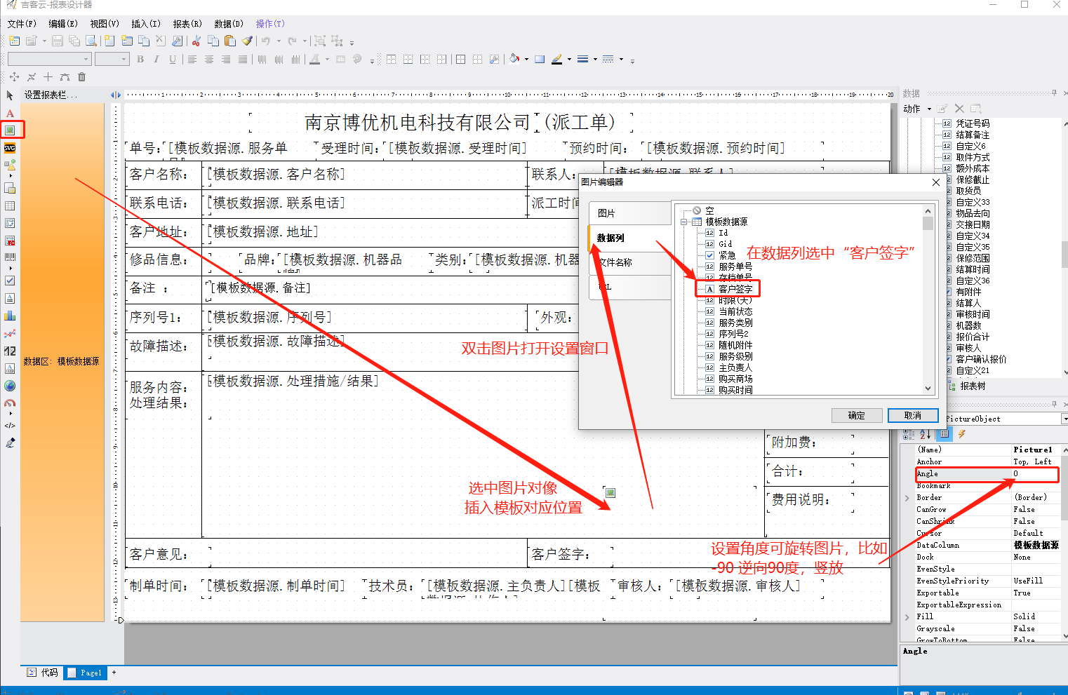This screenshot has height=695, width=1068.
Task: Click the Save icon in toolbar
Action: tap(58, 41)
